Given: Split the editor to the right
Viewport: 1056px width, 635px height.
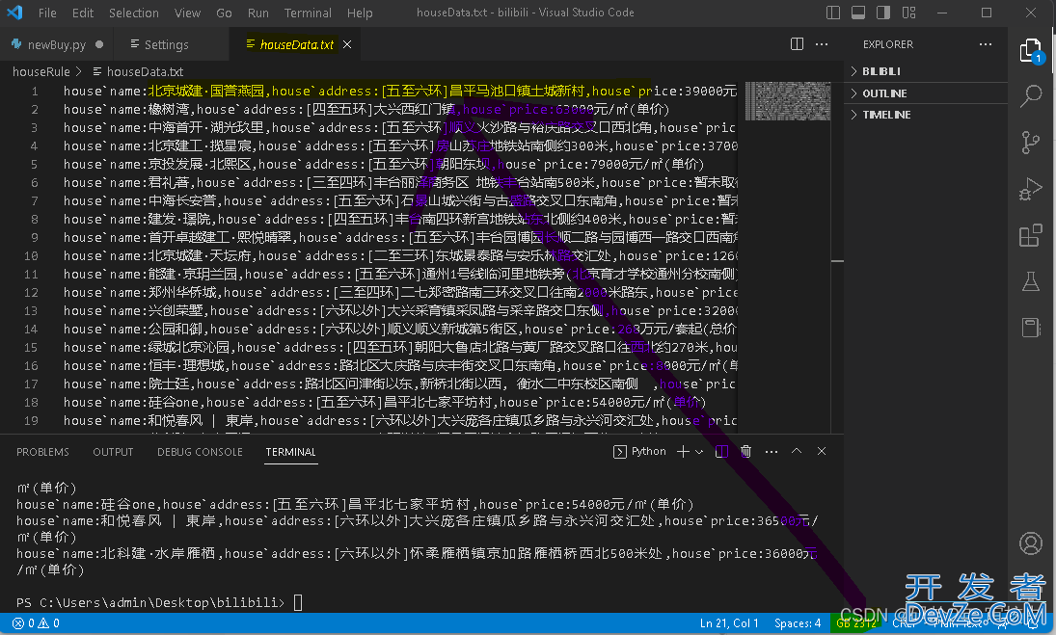Looking at the screenshot, I should point(797,44).
